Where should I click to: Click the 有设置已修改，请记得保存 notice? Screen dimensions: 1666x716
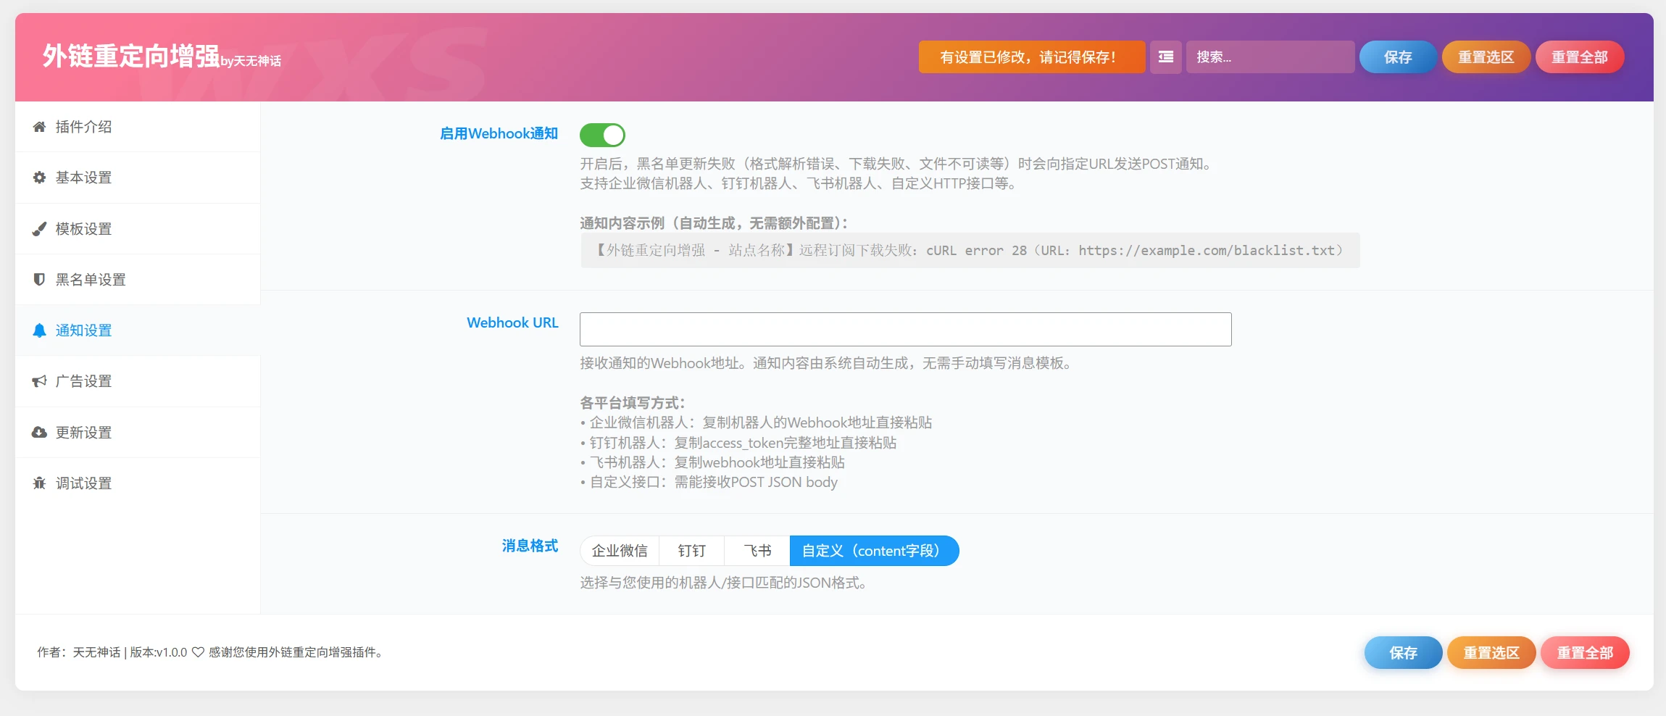[1032, 57]
